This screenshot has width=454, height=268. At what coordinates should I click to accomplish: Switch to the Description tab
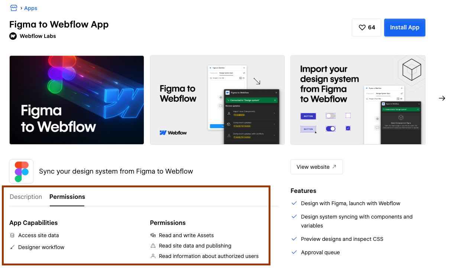click(x=26, y=197)
